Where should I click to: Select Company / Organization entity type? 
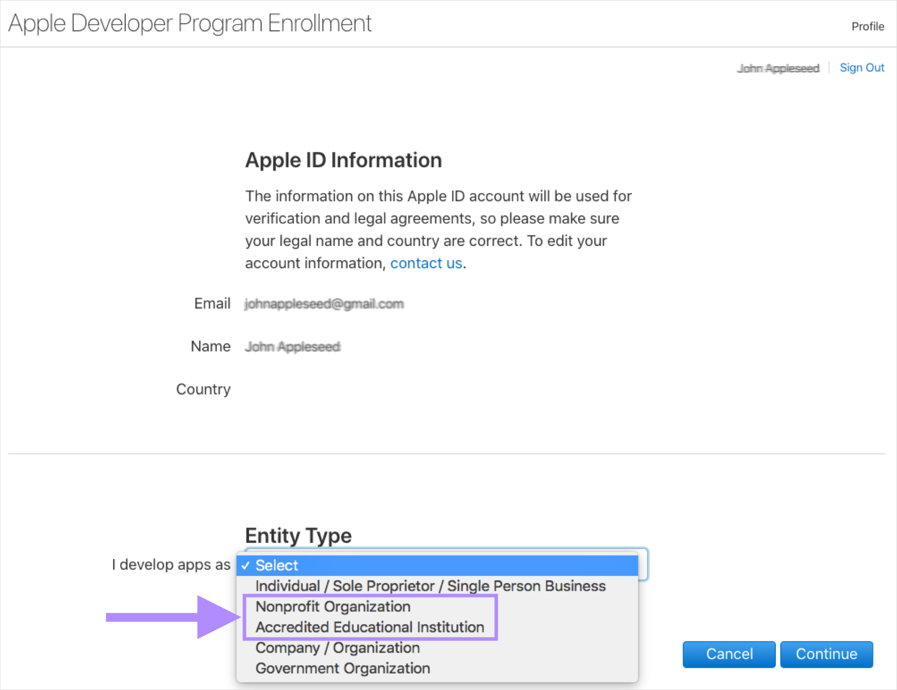pos(337,647)
